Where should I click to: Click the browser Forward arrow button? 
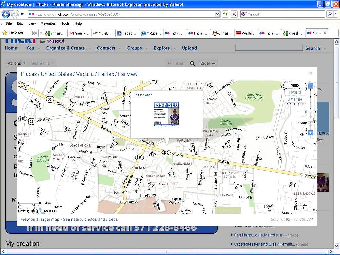(15, 14)
